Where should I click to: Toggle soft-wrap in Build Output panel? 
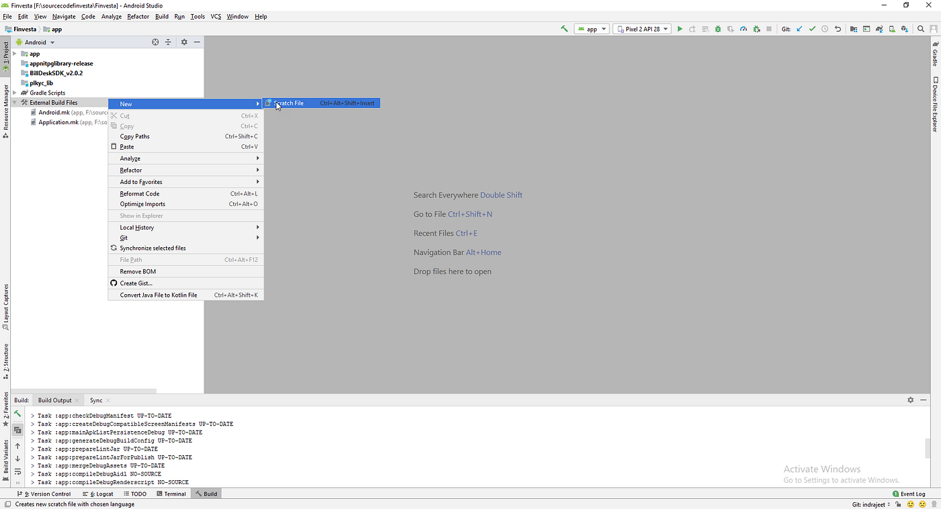pyautogui.click(x=18, y=471)
